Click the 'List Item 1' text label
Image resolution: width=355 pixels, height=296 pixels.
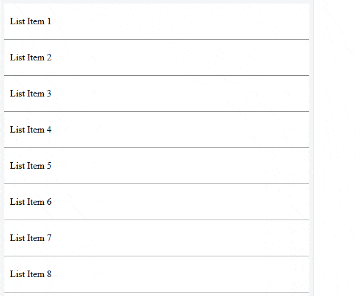tap(31, 21)
